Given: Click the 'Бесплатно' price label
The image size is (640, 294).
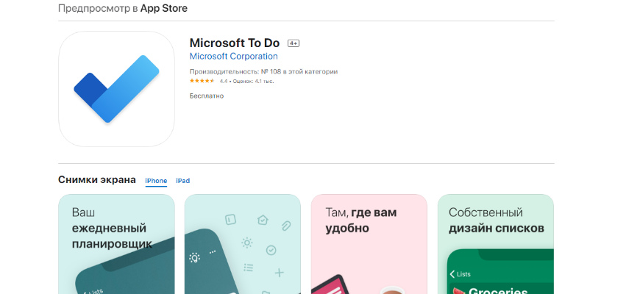Looking at the screenshot, I should (207, 96).
